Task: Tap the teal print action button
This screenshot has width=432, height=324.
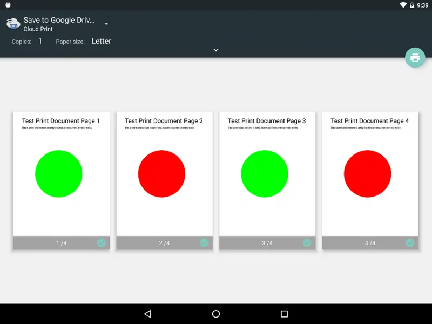Action: 415,57
